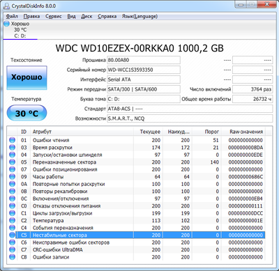This screenshot has width=279, height=271.
Task: Click the power-on count field 3764 раз
Action: (x=252, y=89)
